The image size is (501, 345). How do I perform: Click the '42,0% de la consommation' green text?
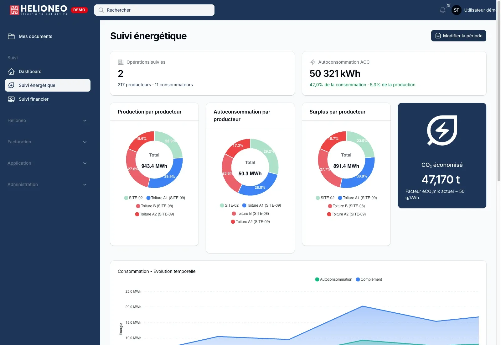pos(338,85)
